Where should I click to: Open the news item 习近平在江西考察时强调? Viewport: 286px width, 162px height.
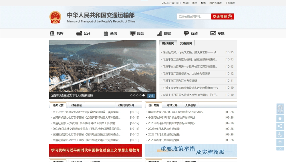(x=190, y=59)
